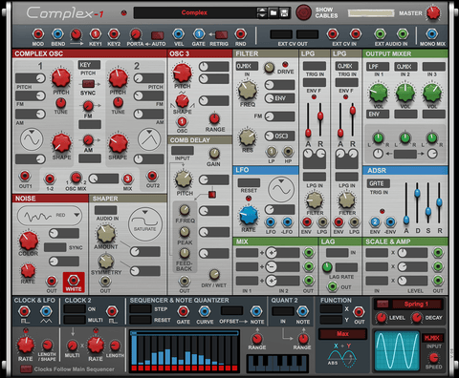Screen dimensions: 459x378
Task: Toggle the RETRIG switch
Action: click(222, 34)
